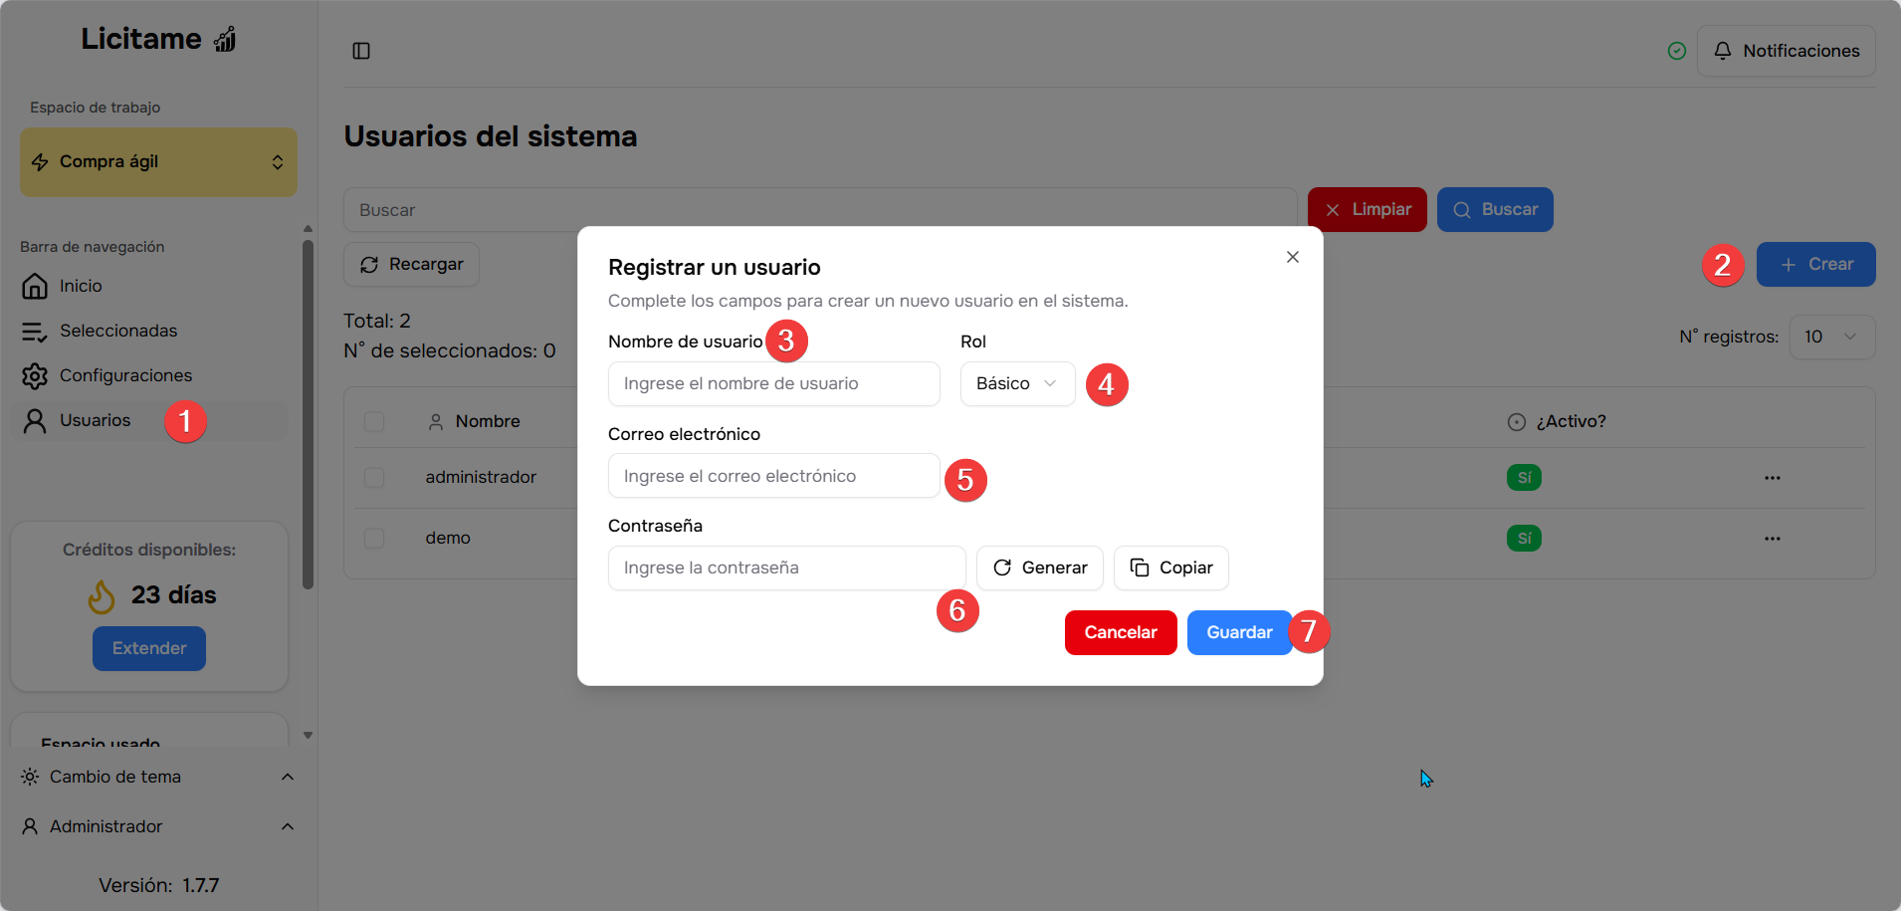Screen dimensions: 1901x911
Task: Click the Notificaciones bell icon
Action: [x=1722, y=51]
